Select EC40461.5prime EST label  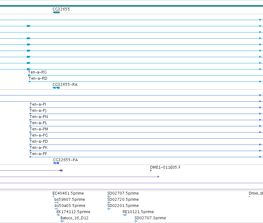pyautogui.click(x=68, y=193)
